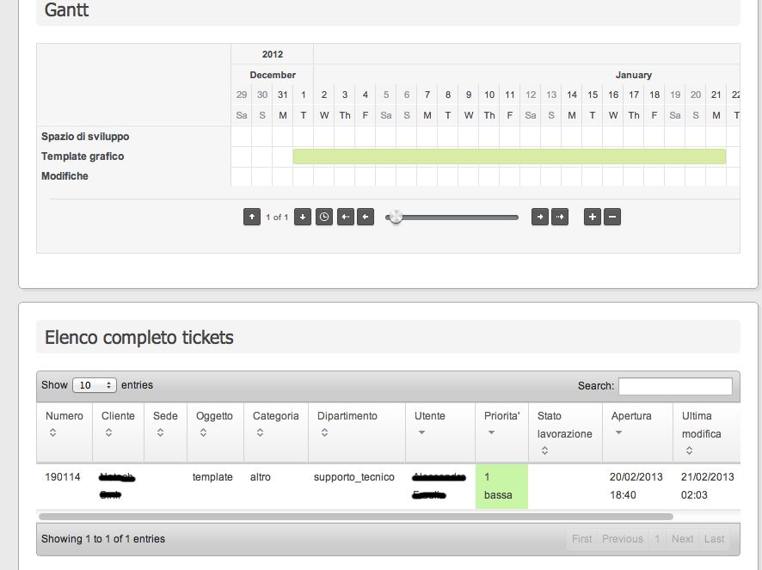Select the Spazio di sviluppo Gantt row
Screen dimensions: 762x570
click(x=85, y=137)
